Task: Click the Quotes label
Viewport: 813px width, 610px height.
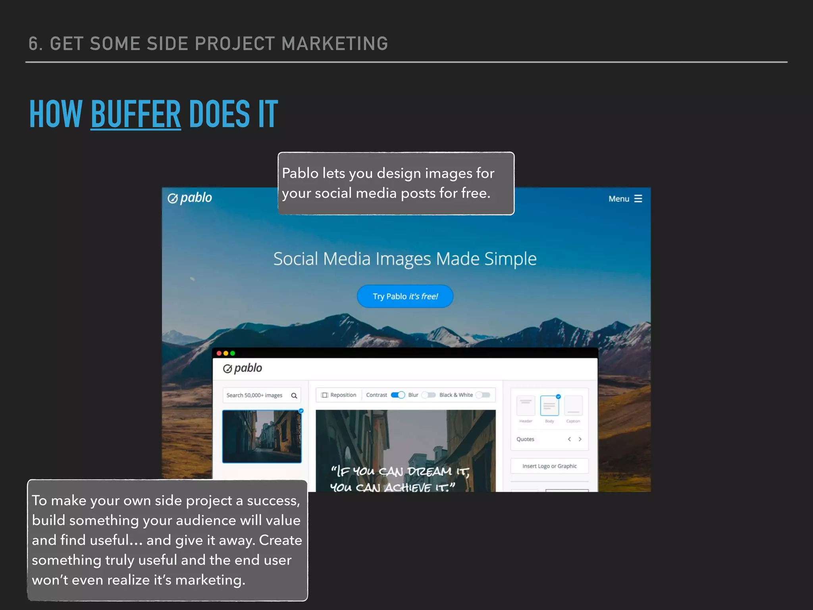Action: [525, 439]
